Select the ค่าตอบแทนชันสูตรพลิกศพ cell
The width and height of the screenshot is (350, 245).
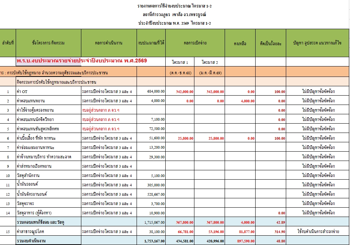[49, 129]
